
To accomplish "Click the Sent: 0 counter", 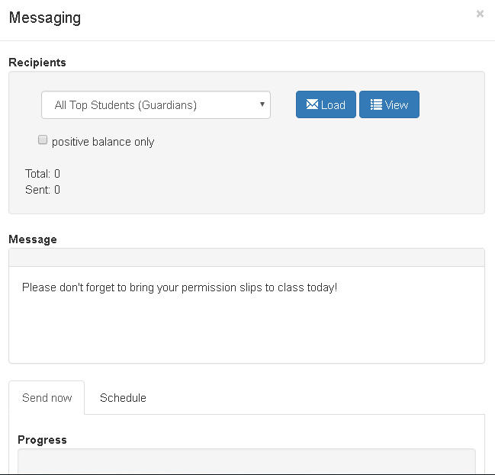I will click(x=43, y=190).
